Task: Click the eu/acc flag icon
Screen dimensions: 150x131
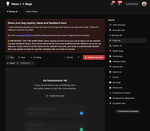Action: pos(110,77)
